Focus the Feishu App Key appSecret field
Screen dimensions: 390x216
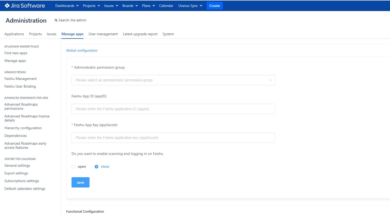point(173,138)
